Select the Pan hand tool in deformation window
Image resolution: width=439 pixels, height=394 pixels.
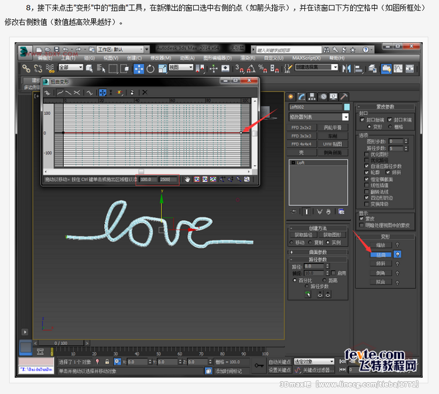click(x=187, y=179)
